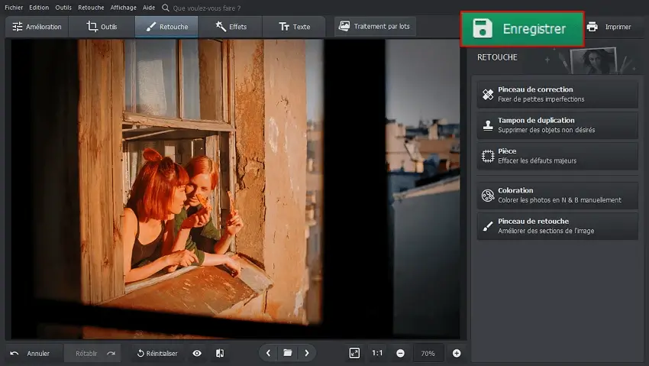Switch to the Effets tab
The height and width of the screenshot is (366, 649).
[230, 27]
